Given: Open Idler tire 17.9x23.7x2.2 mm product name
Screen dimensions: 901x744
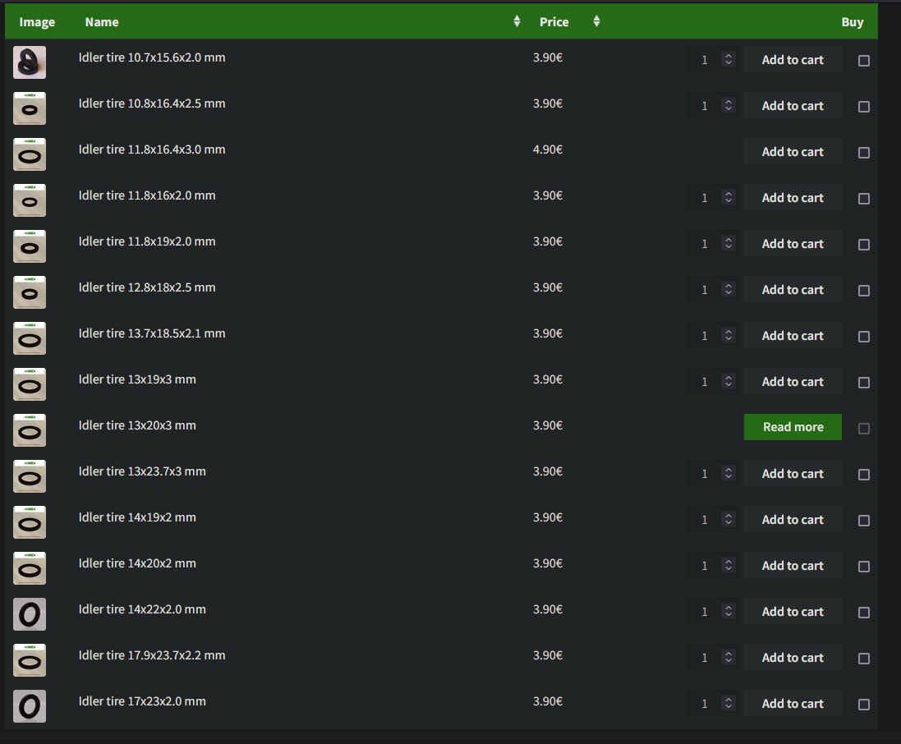Looking at the screenshot, I should (152, 655).
